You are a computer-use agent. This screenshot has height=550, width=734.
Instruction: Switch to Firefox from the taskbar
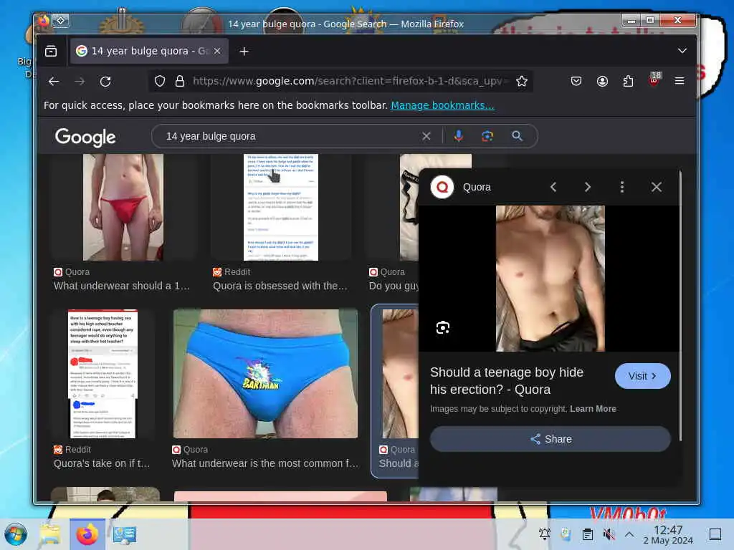[x=87, y=534]
